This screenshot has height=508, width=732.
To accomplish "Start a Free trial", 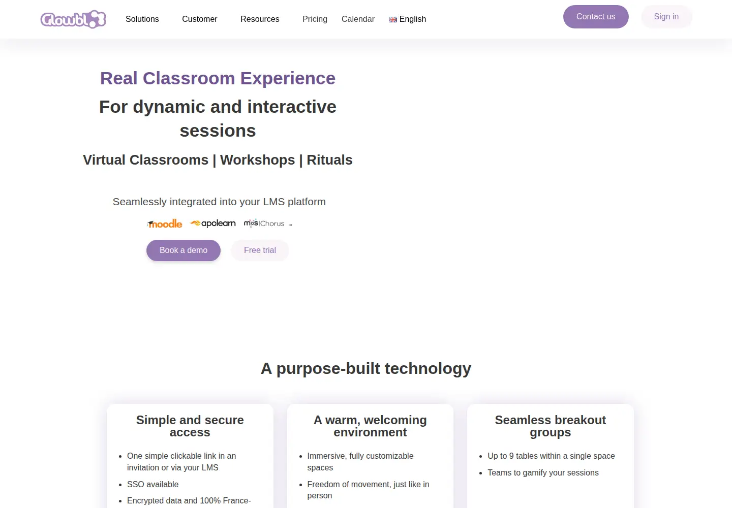I will [x=260, y=250].
